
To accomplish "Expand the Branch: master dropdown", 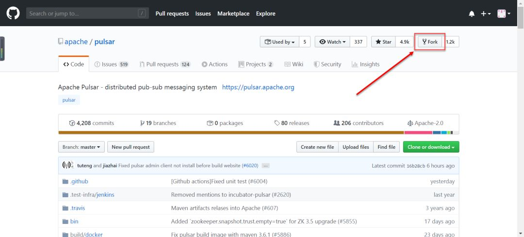I will click(x=82, y=147).
